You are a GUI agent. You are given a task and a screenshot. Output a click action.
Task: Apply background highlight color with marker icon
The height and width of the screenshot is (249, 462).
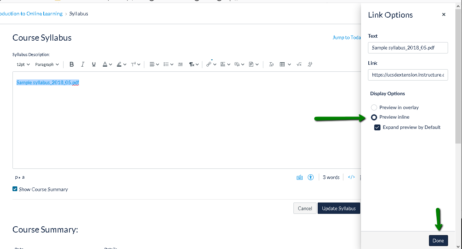click(x=119, y=64)
